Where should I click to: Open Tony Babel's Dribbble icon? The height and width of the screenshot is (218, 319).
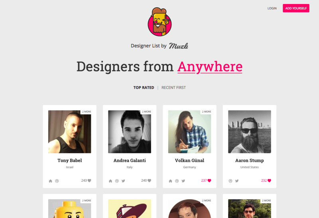coord(57,181)
